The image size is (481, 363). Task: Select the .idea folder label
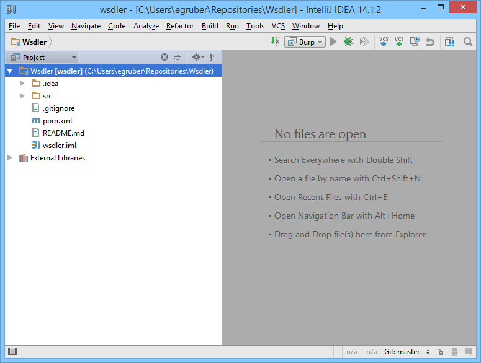(50, 83)
